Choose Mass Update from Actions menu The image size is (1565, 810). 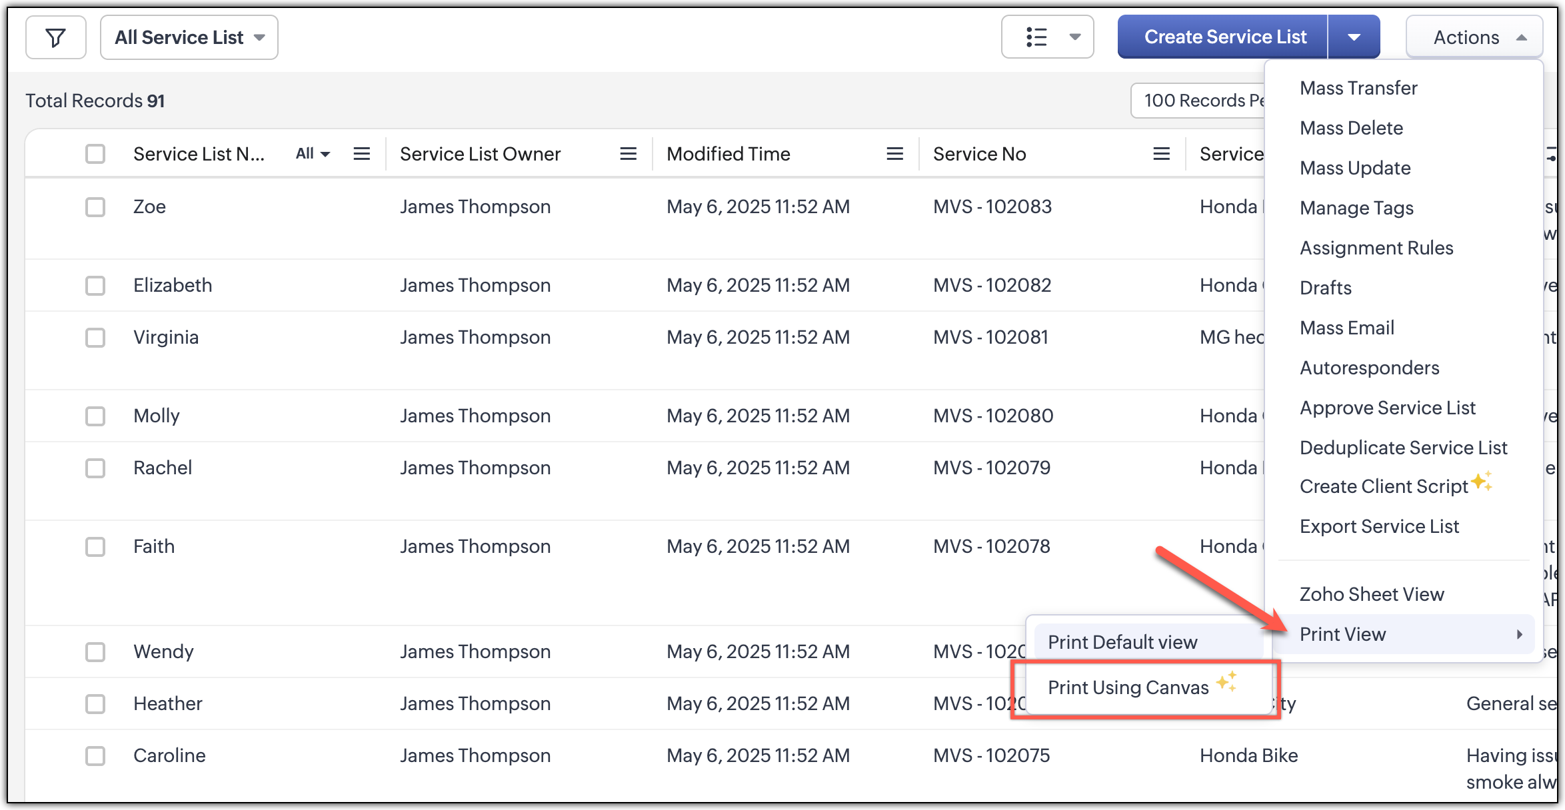pyautogui.click(x=1355, y=168)
